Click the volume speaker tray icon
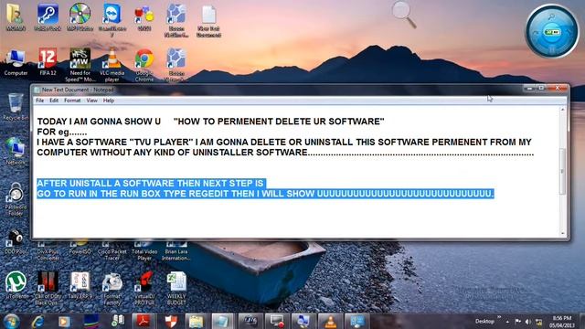Viewport: 585px width, 329px height. click(528, 322)
